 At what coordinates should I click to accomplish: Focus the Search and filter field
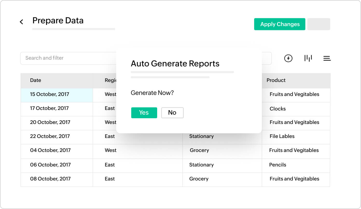pos(68,58)
